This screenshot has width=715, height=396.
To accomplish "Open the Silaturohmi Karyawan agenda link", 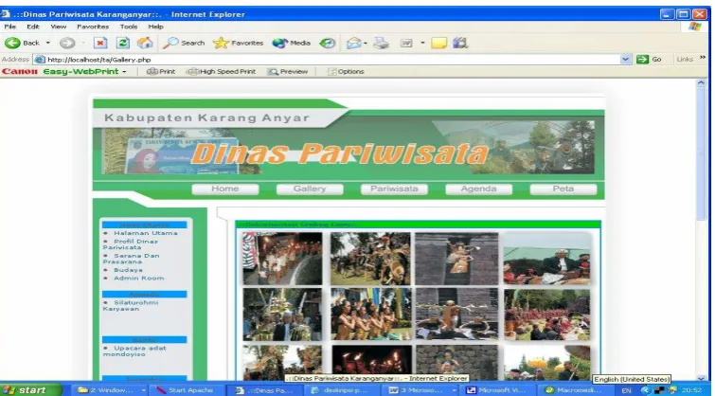I will (131, 306).
